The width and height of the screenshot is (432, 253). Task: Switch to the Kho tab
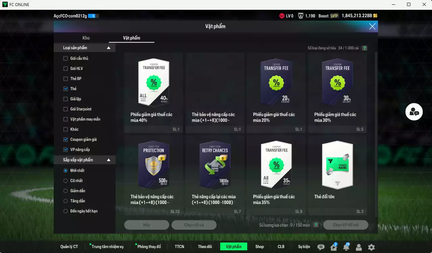86,38
